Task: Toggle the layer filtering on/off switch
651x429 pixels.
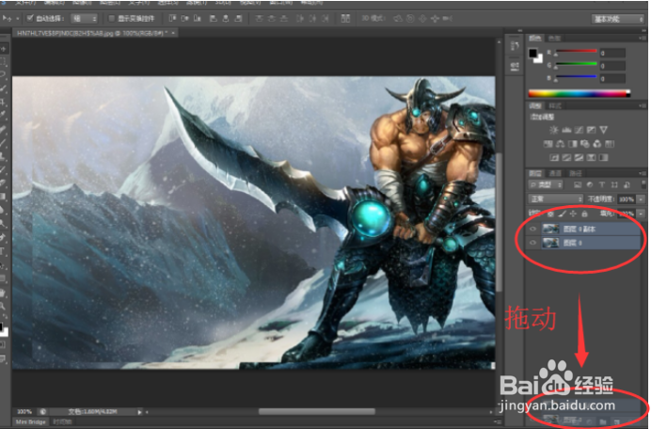Action: (643, 184)
